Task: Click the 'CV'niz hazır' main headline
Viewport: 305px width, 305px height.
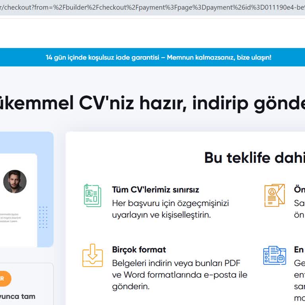Action: click(152, 103)
